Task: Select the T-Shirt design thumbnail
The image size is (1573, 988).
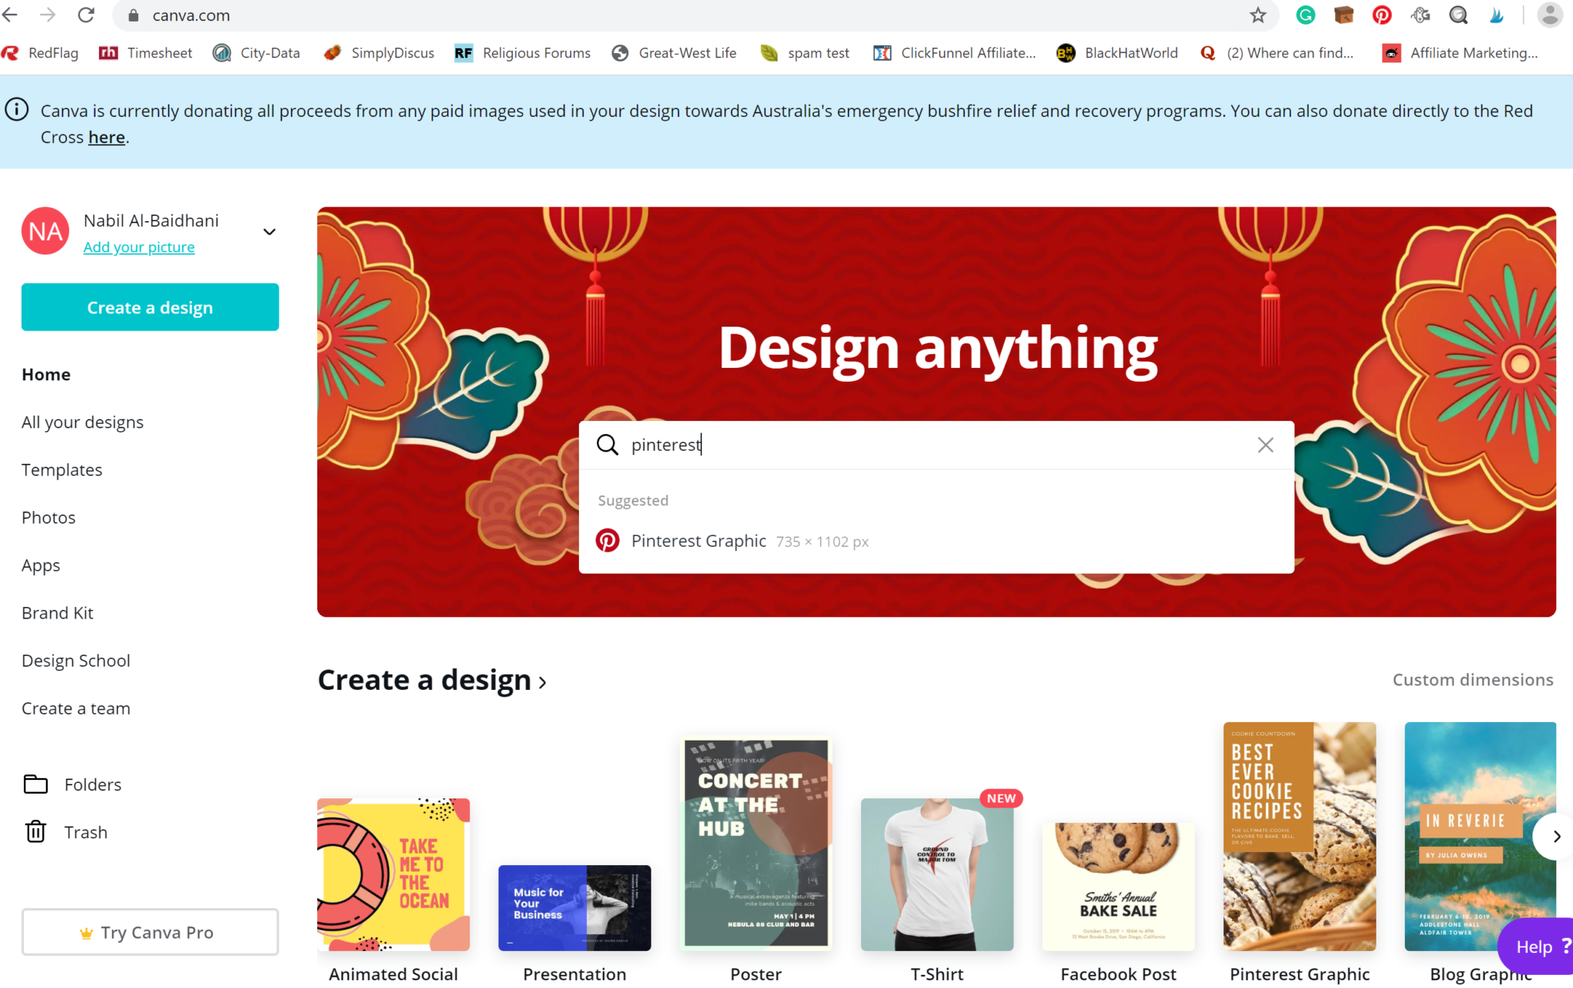Action: point(937,874)
